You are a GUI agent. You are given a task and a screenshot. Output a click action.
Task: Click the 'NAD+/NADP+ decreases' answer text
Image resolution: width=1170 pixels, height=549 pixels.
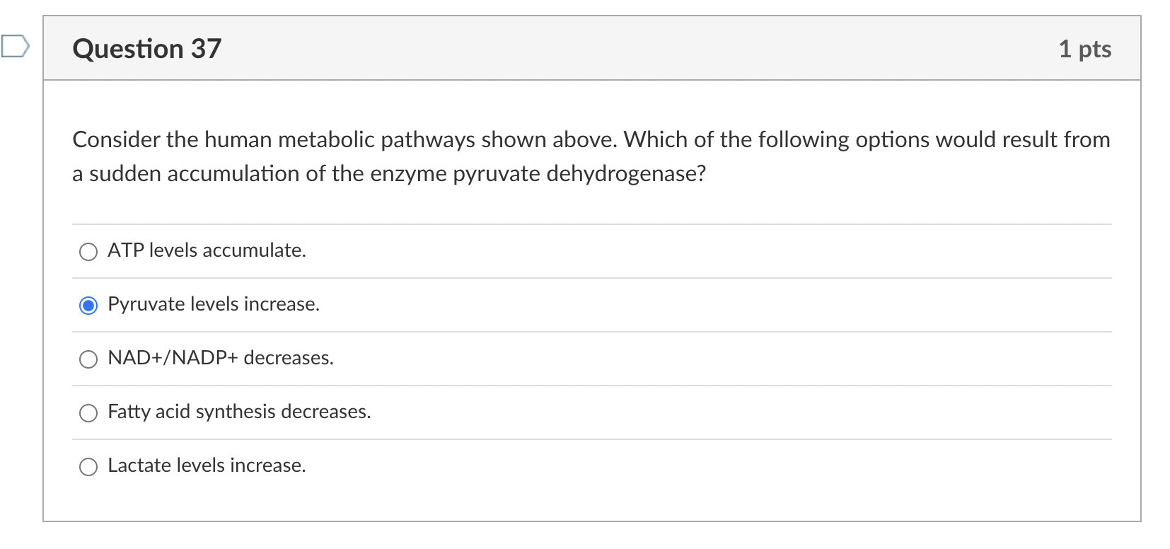(x=220, y=358)
